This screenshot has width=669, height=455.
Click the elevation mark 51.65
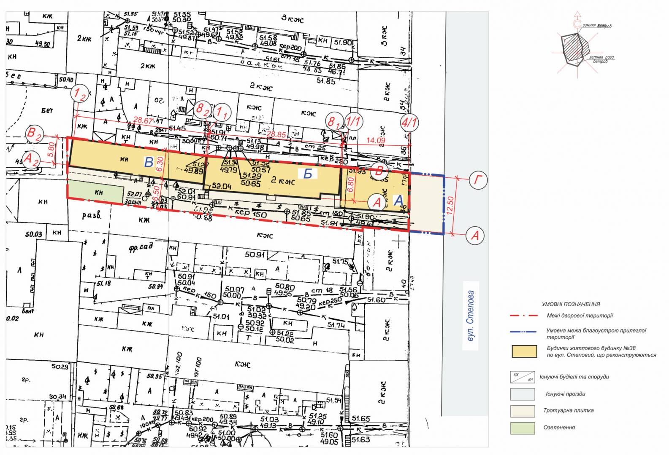tap(360, 418)
